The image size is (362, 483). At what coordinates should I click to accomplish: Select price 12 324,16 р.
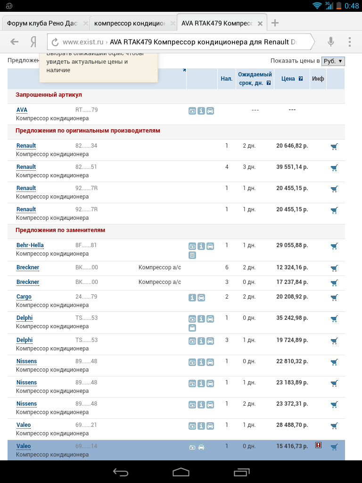click(x=292, y=267)
